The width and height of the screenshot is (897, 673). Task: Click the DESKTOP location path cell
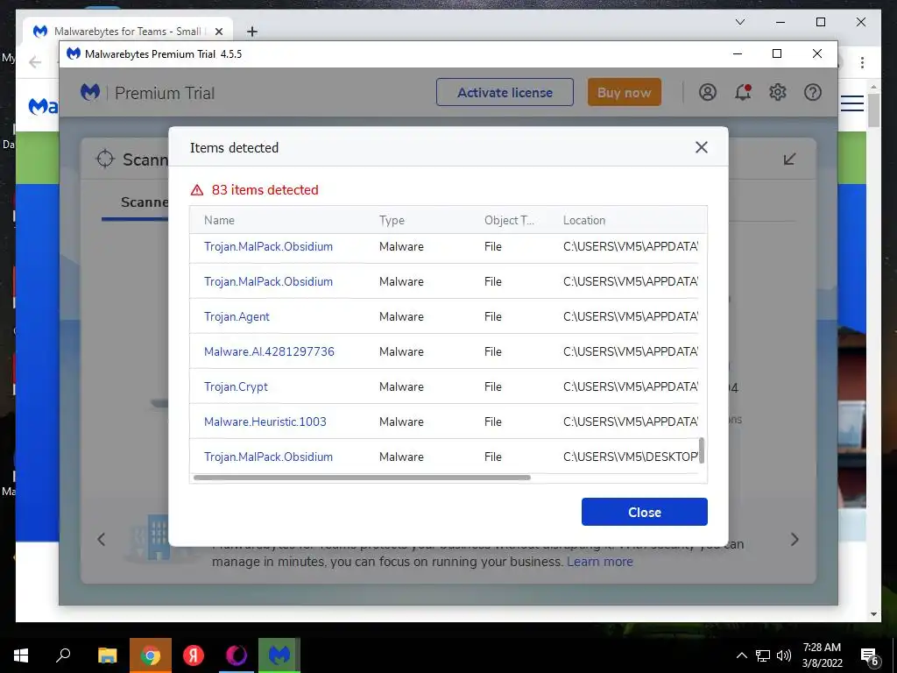click(x=631, y=457)
